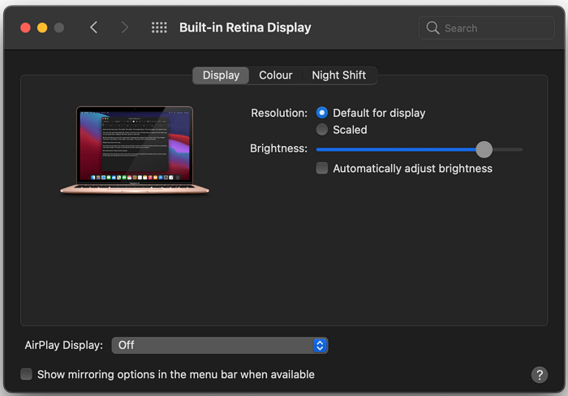Click the MacBook display preview image
The image size is (568, 396).
[x=135, y=150]
